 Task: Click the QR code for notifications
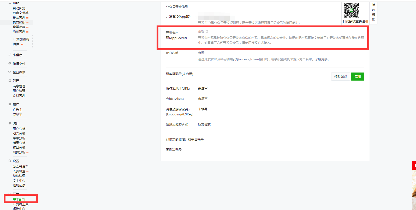coord(351,10)
